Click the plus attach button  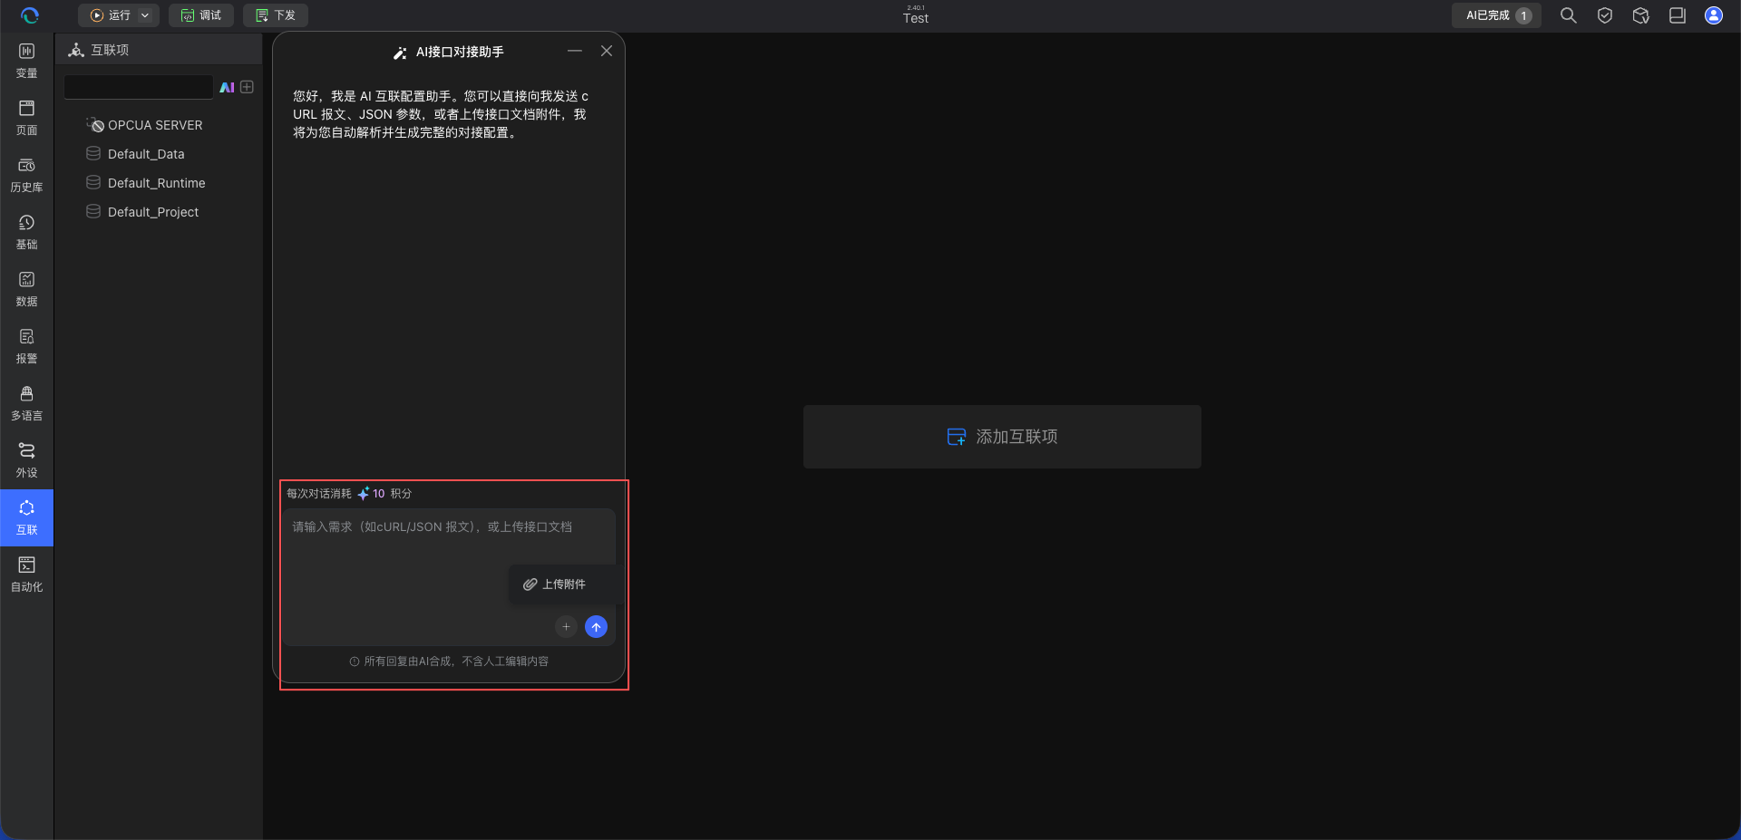[566, 626]
